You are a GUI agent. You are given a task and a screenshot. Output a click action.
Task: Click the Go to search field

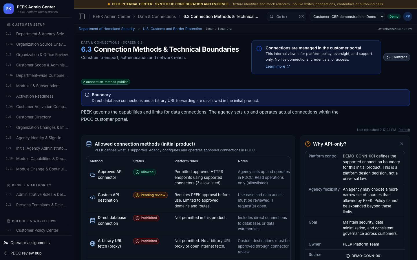tap(286, 17)
